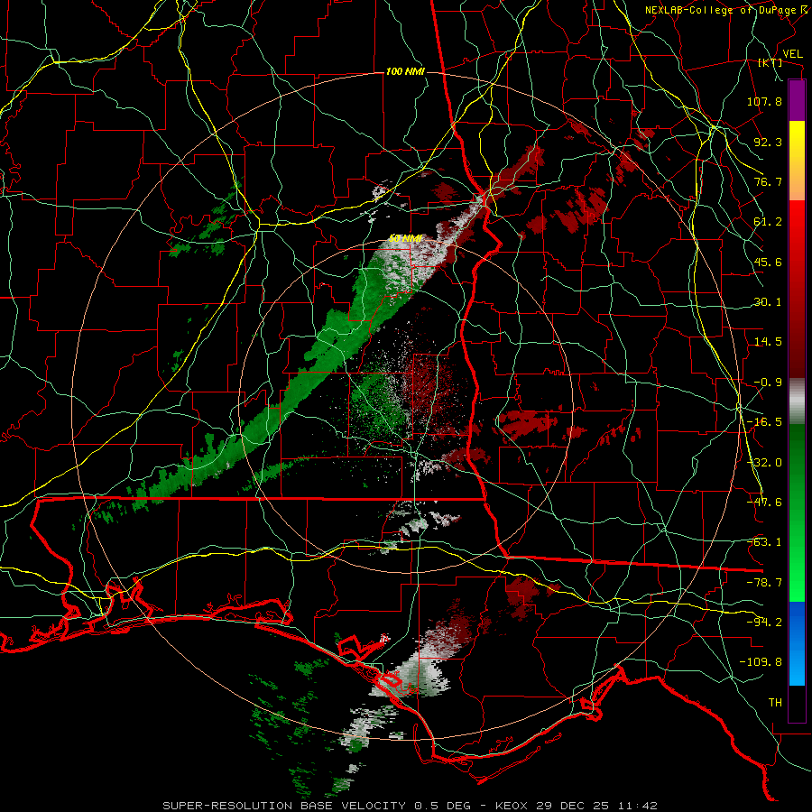Screen dimensions: 812x812
Task: Pick the blue segment of the color bar
Action: tap(797, 643)
